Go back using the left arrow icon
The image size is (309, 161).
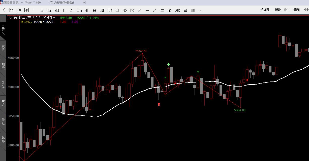point(4,10)
